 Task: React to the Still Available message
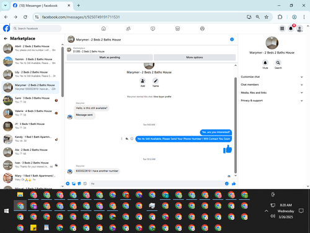[x=132, y=139]
